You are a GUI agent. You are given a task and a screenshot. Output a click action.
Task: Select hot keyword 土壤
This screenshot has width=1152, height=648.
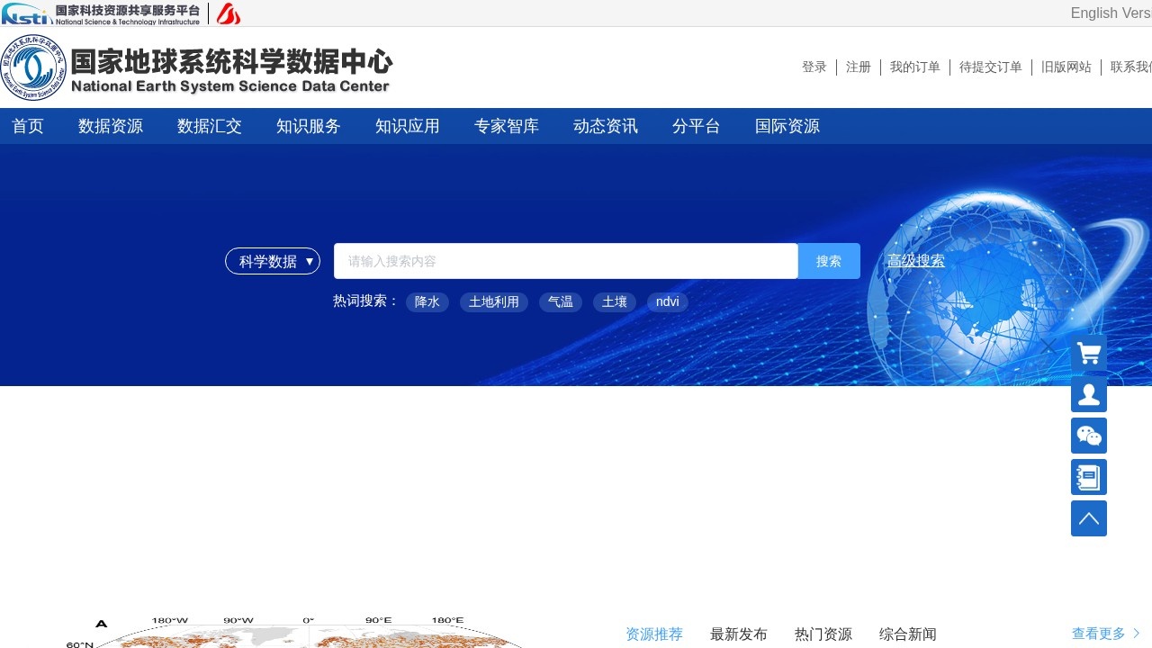pyautogui.click(x=615, y=301)
